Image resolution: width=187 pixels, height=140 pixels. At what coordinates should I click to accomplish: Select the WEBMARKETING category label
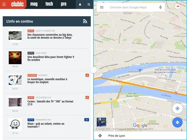click(x=43, y=120)
